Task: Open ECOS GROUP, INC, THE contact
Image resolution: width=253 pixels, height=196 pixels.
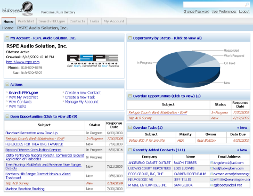Action: click(146, 174)
